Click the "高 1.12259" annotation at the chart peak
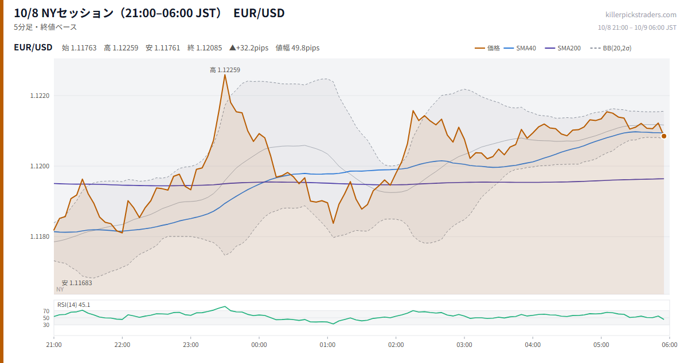 point(225,70)
